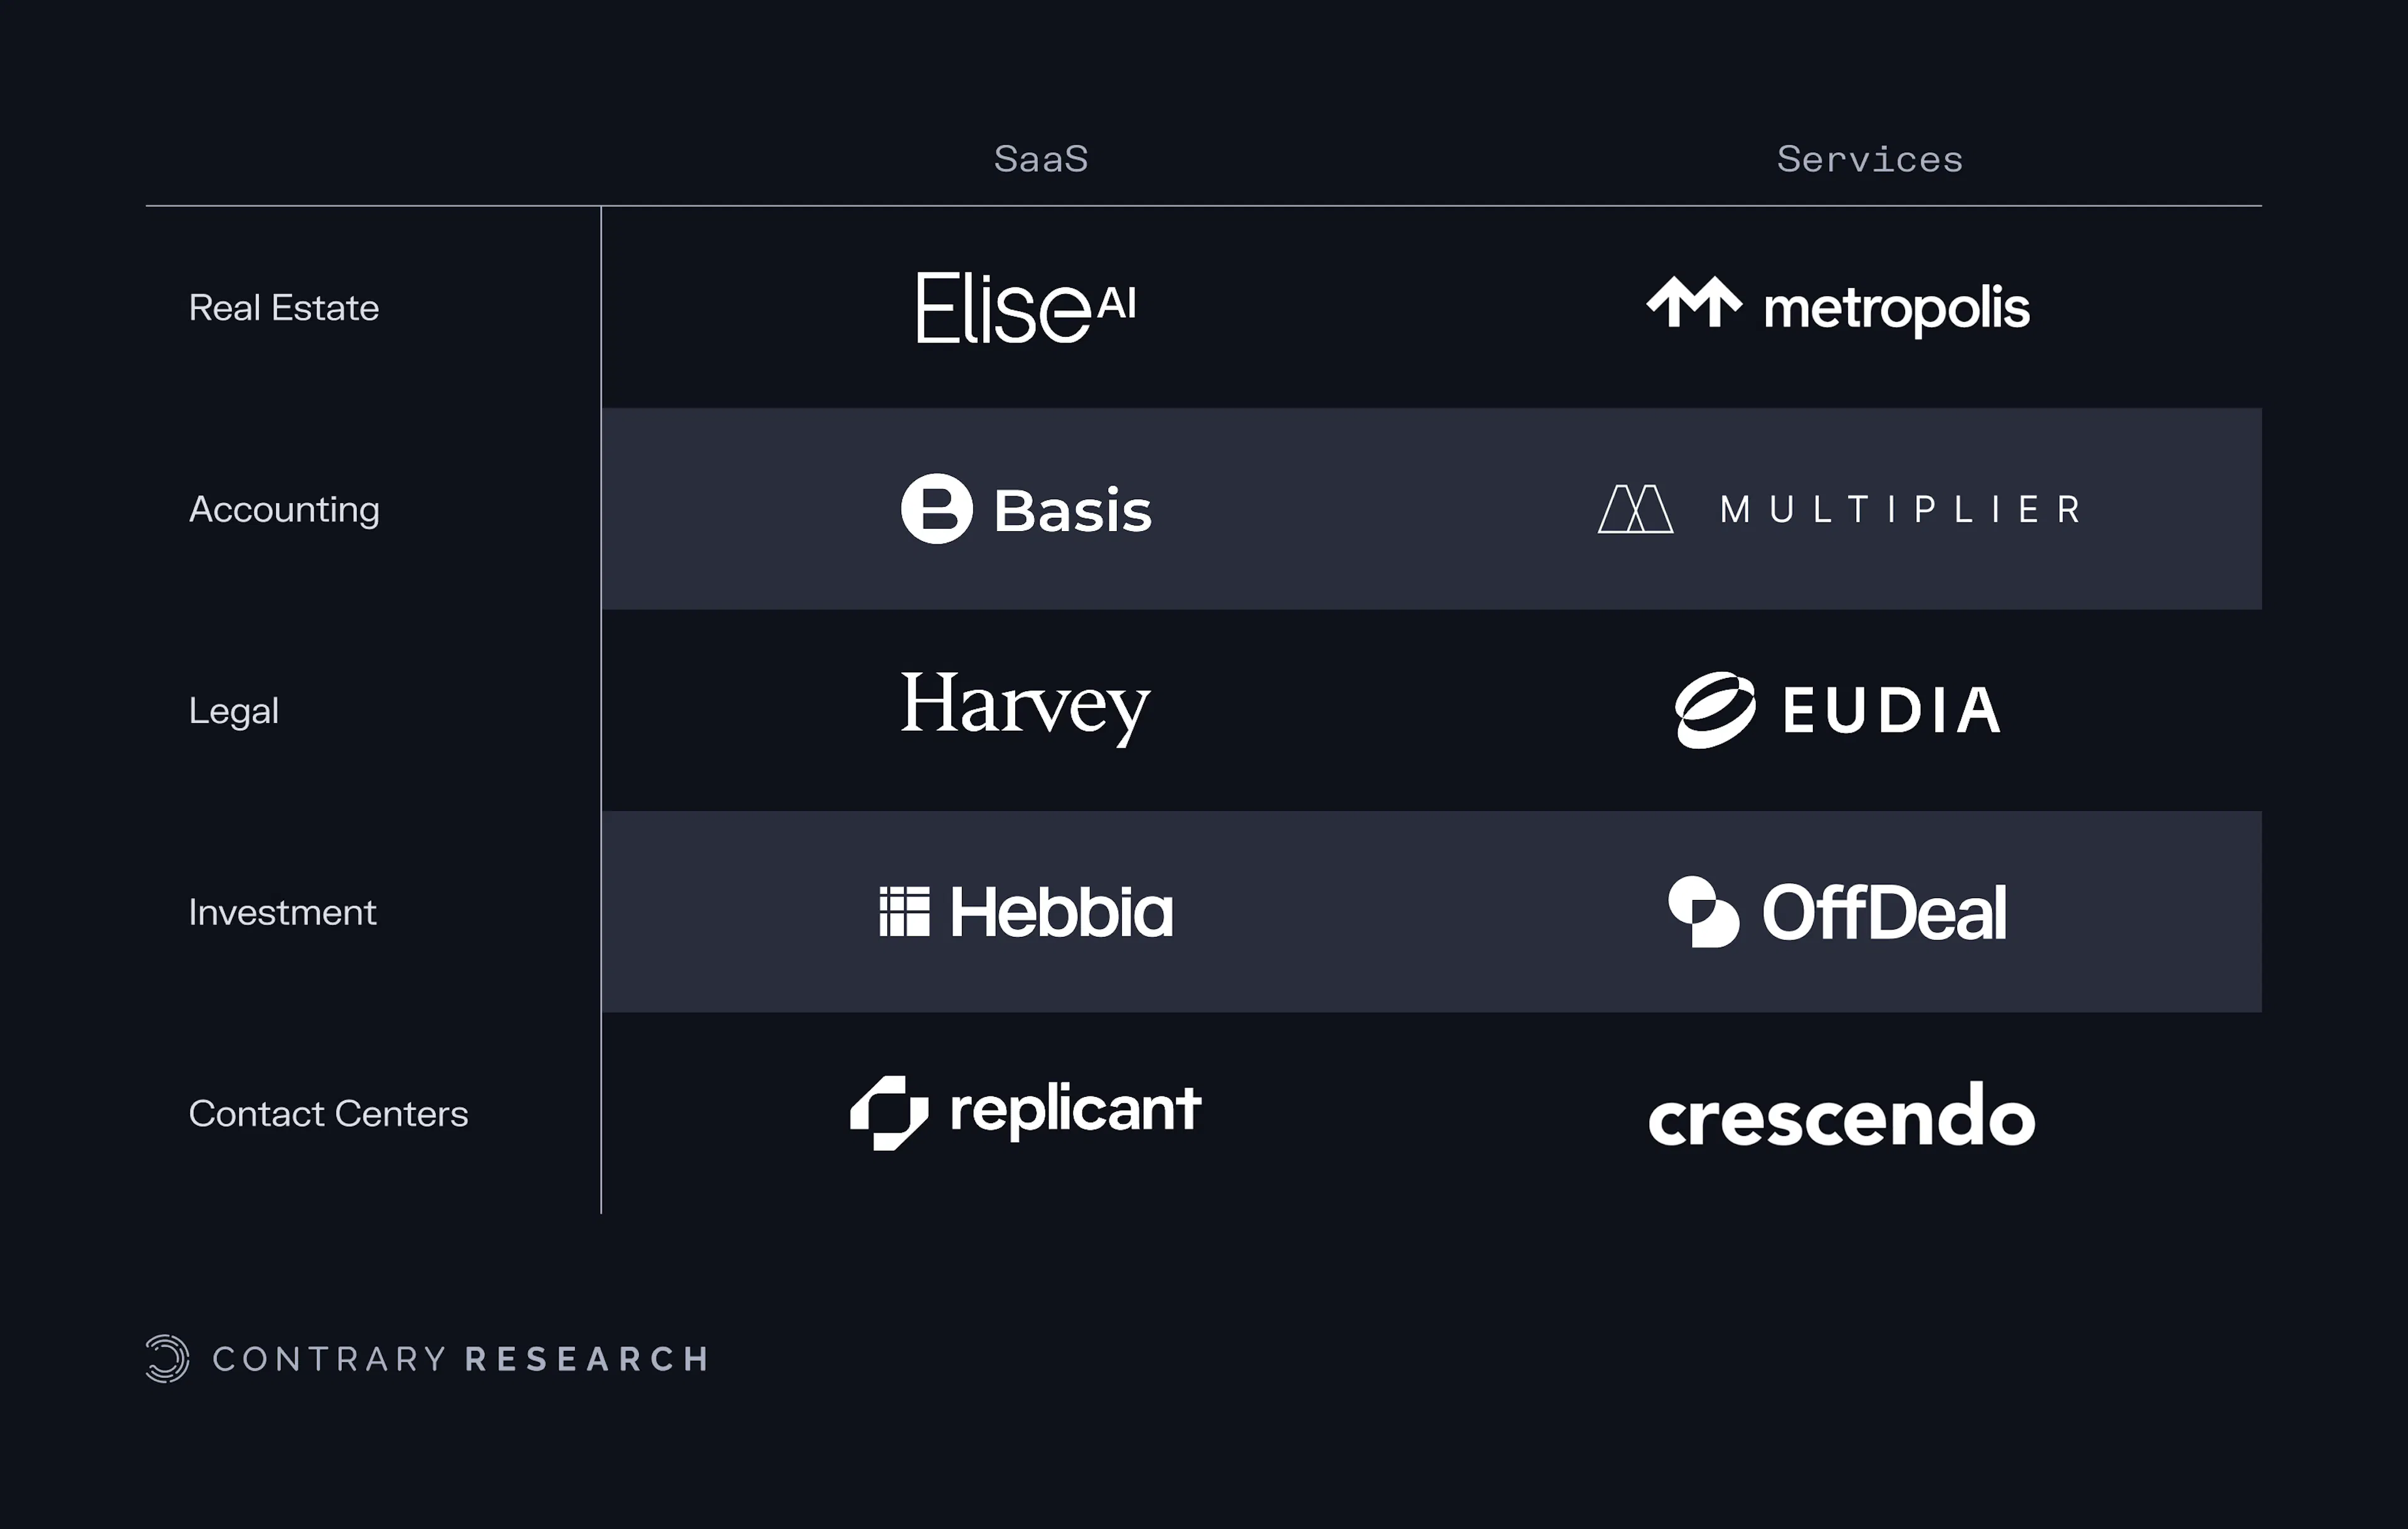Select the Services column header
The height and width of the screenshot is (1529, 2408).
pyautogui.click(x=1869, y=159)
